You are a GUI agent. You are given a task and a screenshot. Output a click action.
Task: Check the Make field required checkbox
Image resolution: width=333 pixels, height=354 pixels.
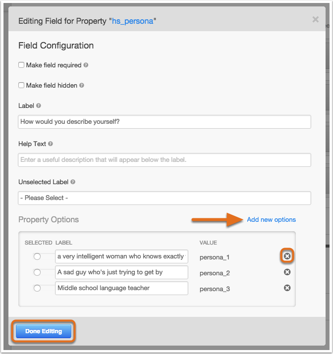coord(21,65)
